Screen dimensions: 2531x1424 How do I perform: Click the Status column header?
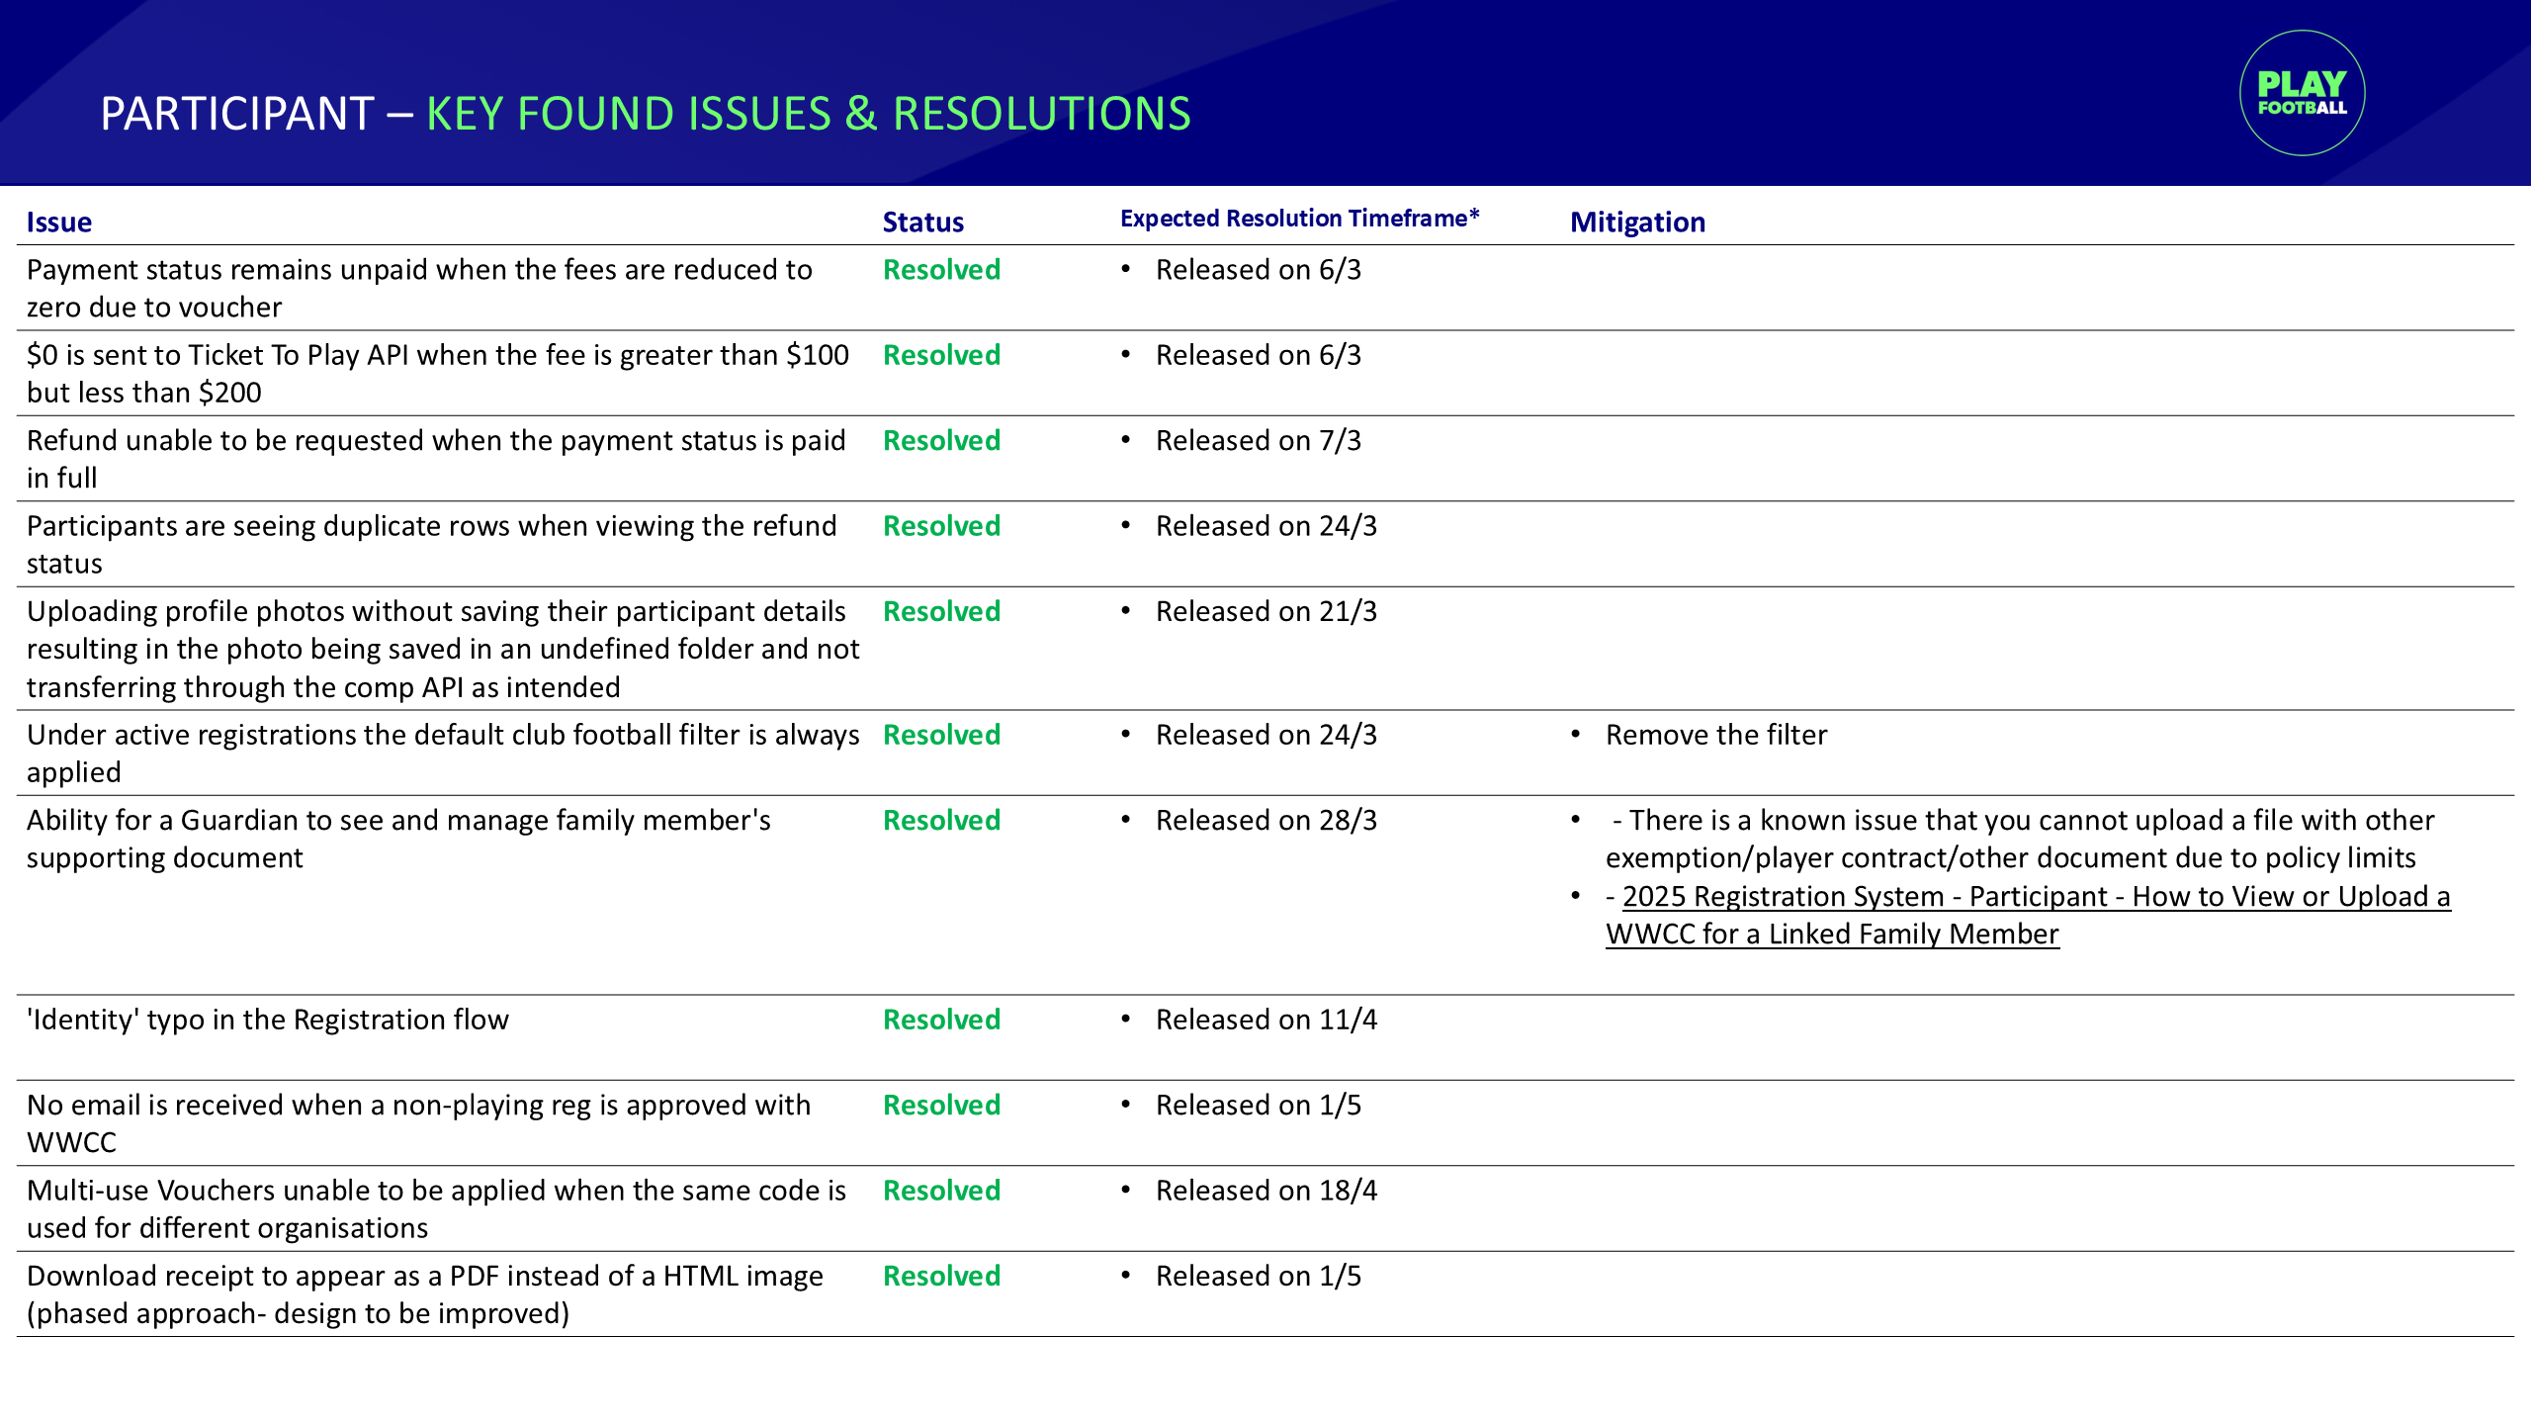922,222
